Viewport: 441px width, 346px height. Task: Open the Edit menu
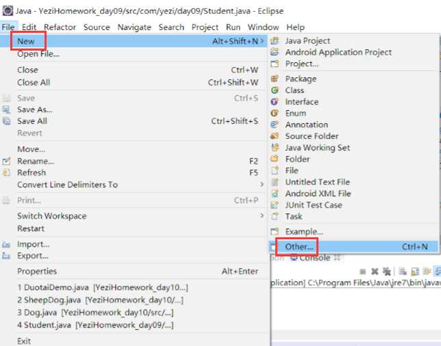pos(29,27)
